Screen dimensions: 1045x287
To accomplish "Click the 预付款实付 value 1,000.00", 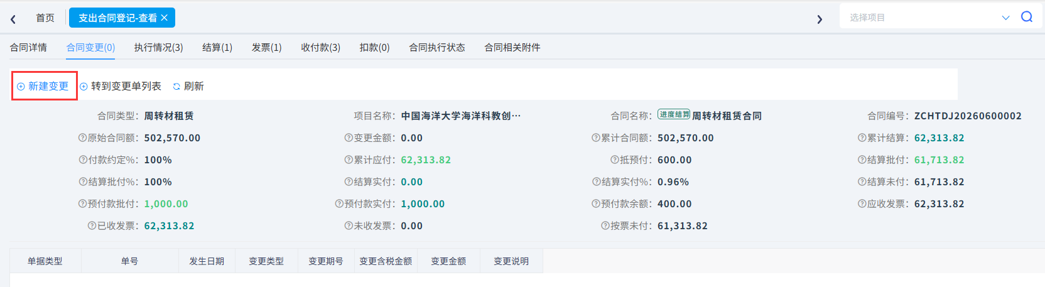I will tap(423, 203).
